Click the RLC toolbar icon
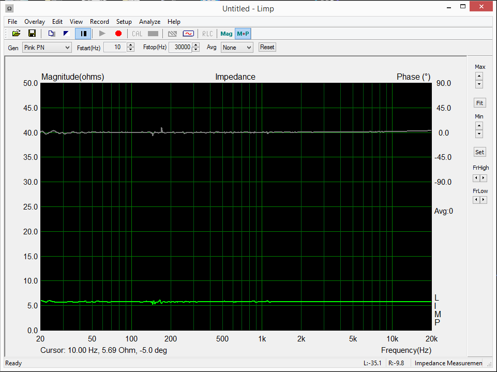Image resolution: width=497 pixels, height=372 pixels. click(x=207, y=34)
